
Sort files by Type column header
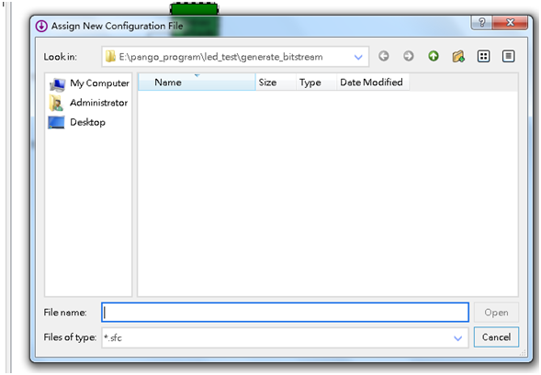click(x=316, y=83)
